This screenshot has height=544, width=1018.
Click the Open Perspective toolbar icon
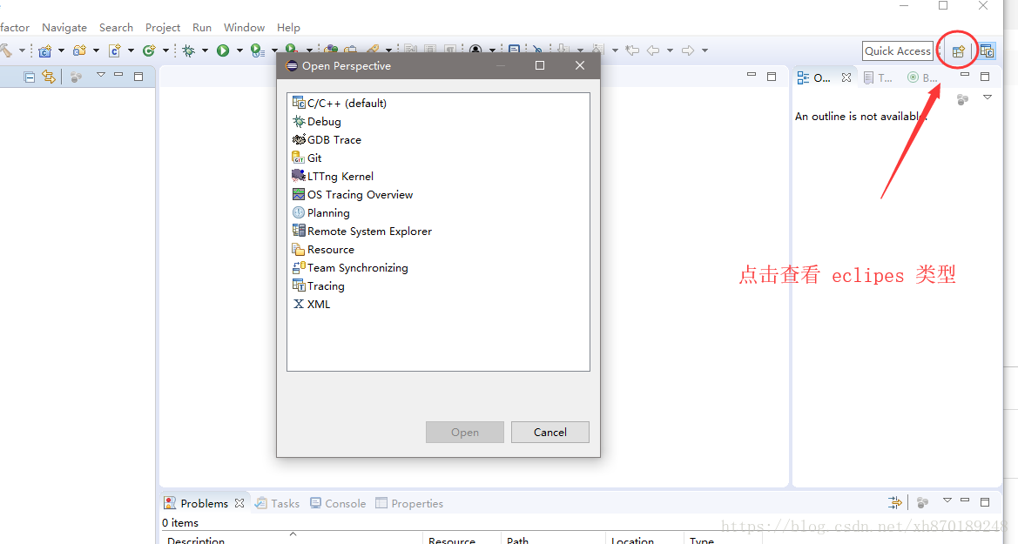coord(958,51)
